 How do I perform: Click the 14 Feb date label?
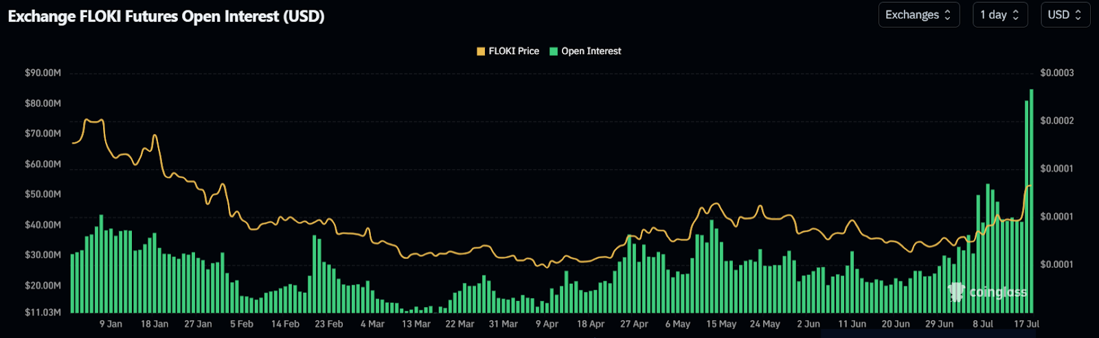[285, 324]
